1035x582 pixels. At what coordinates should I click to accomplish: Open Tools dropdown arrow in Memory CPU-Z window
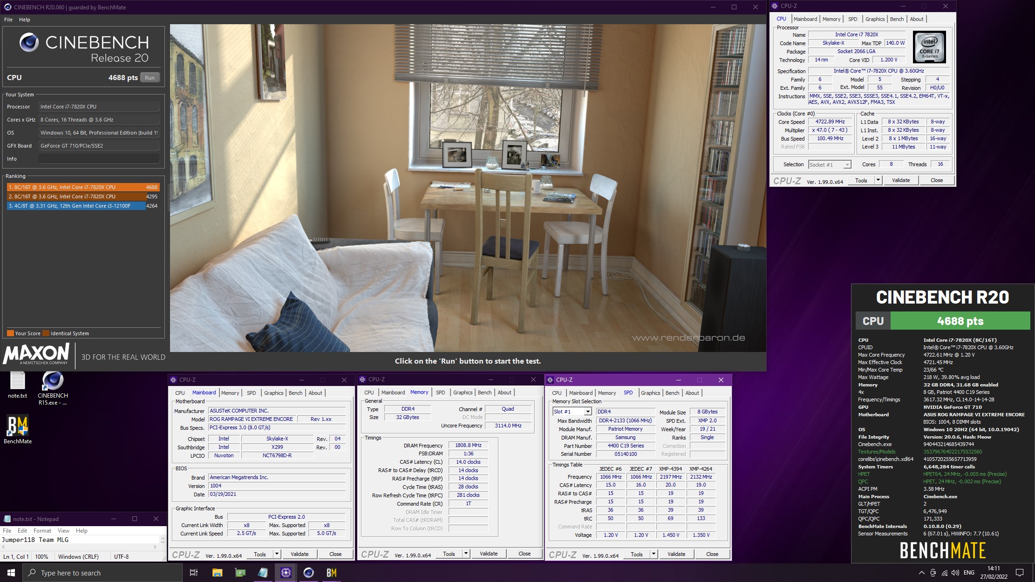pyautogui.click(x=466, y=554)
